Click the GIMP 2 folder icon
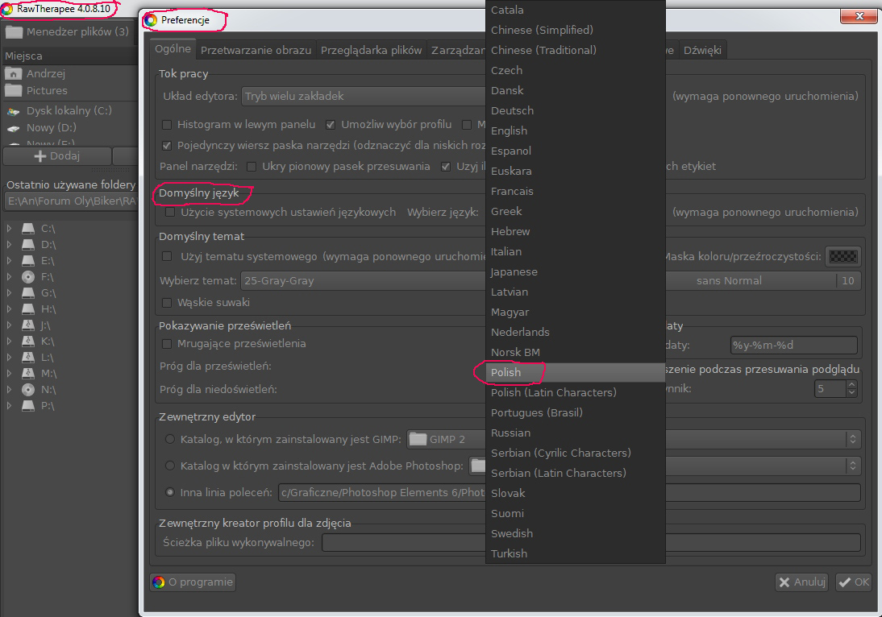This screenshot has width=882, height=617. coord(418,439)
